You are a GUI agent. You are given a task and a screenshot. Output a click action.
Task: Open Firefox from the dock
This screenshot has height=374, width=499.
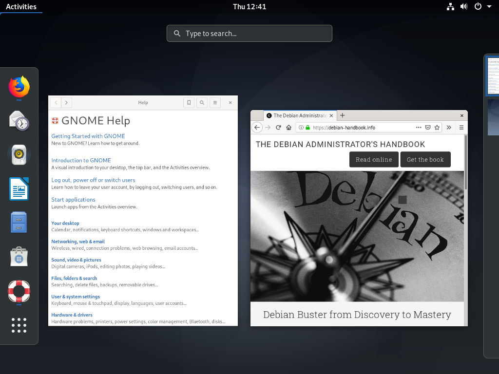(x=19, y=88)
